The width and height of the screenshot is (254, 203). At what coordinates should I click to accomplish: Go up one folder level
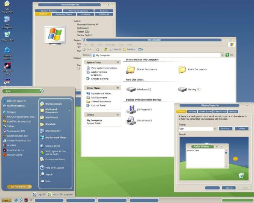105,49
